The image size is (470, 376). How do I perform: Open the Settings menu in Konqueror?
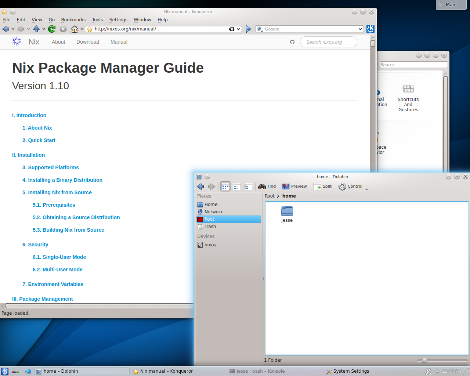click(x=118, y=20)
